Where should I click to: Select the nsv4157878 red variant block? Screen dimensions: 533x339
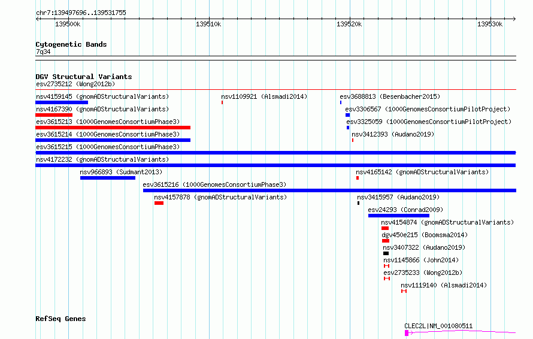(159, 203)
